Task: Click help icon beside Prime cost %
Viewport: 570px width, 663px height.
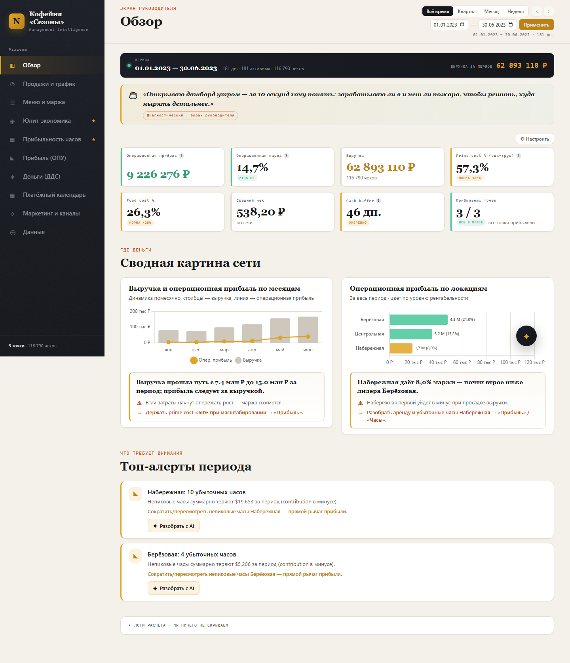Action: tap(519, 156)
